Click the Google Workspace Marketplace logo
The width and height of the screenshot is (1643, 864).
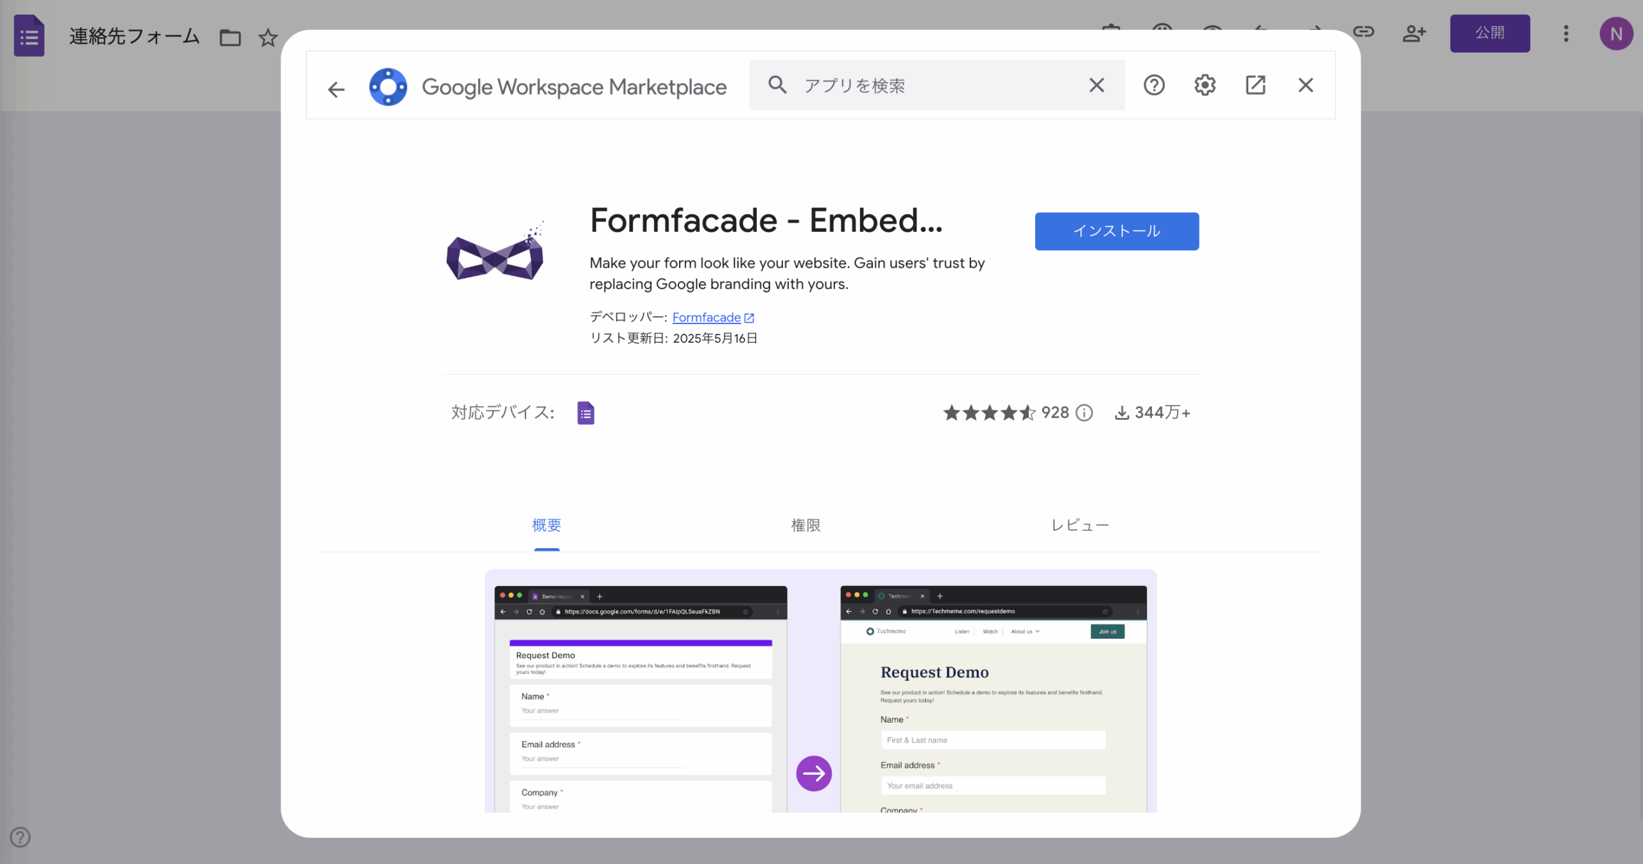(x=388, y=87)
